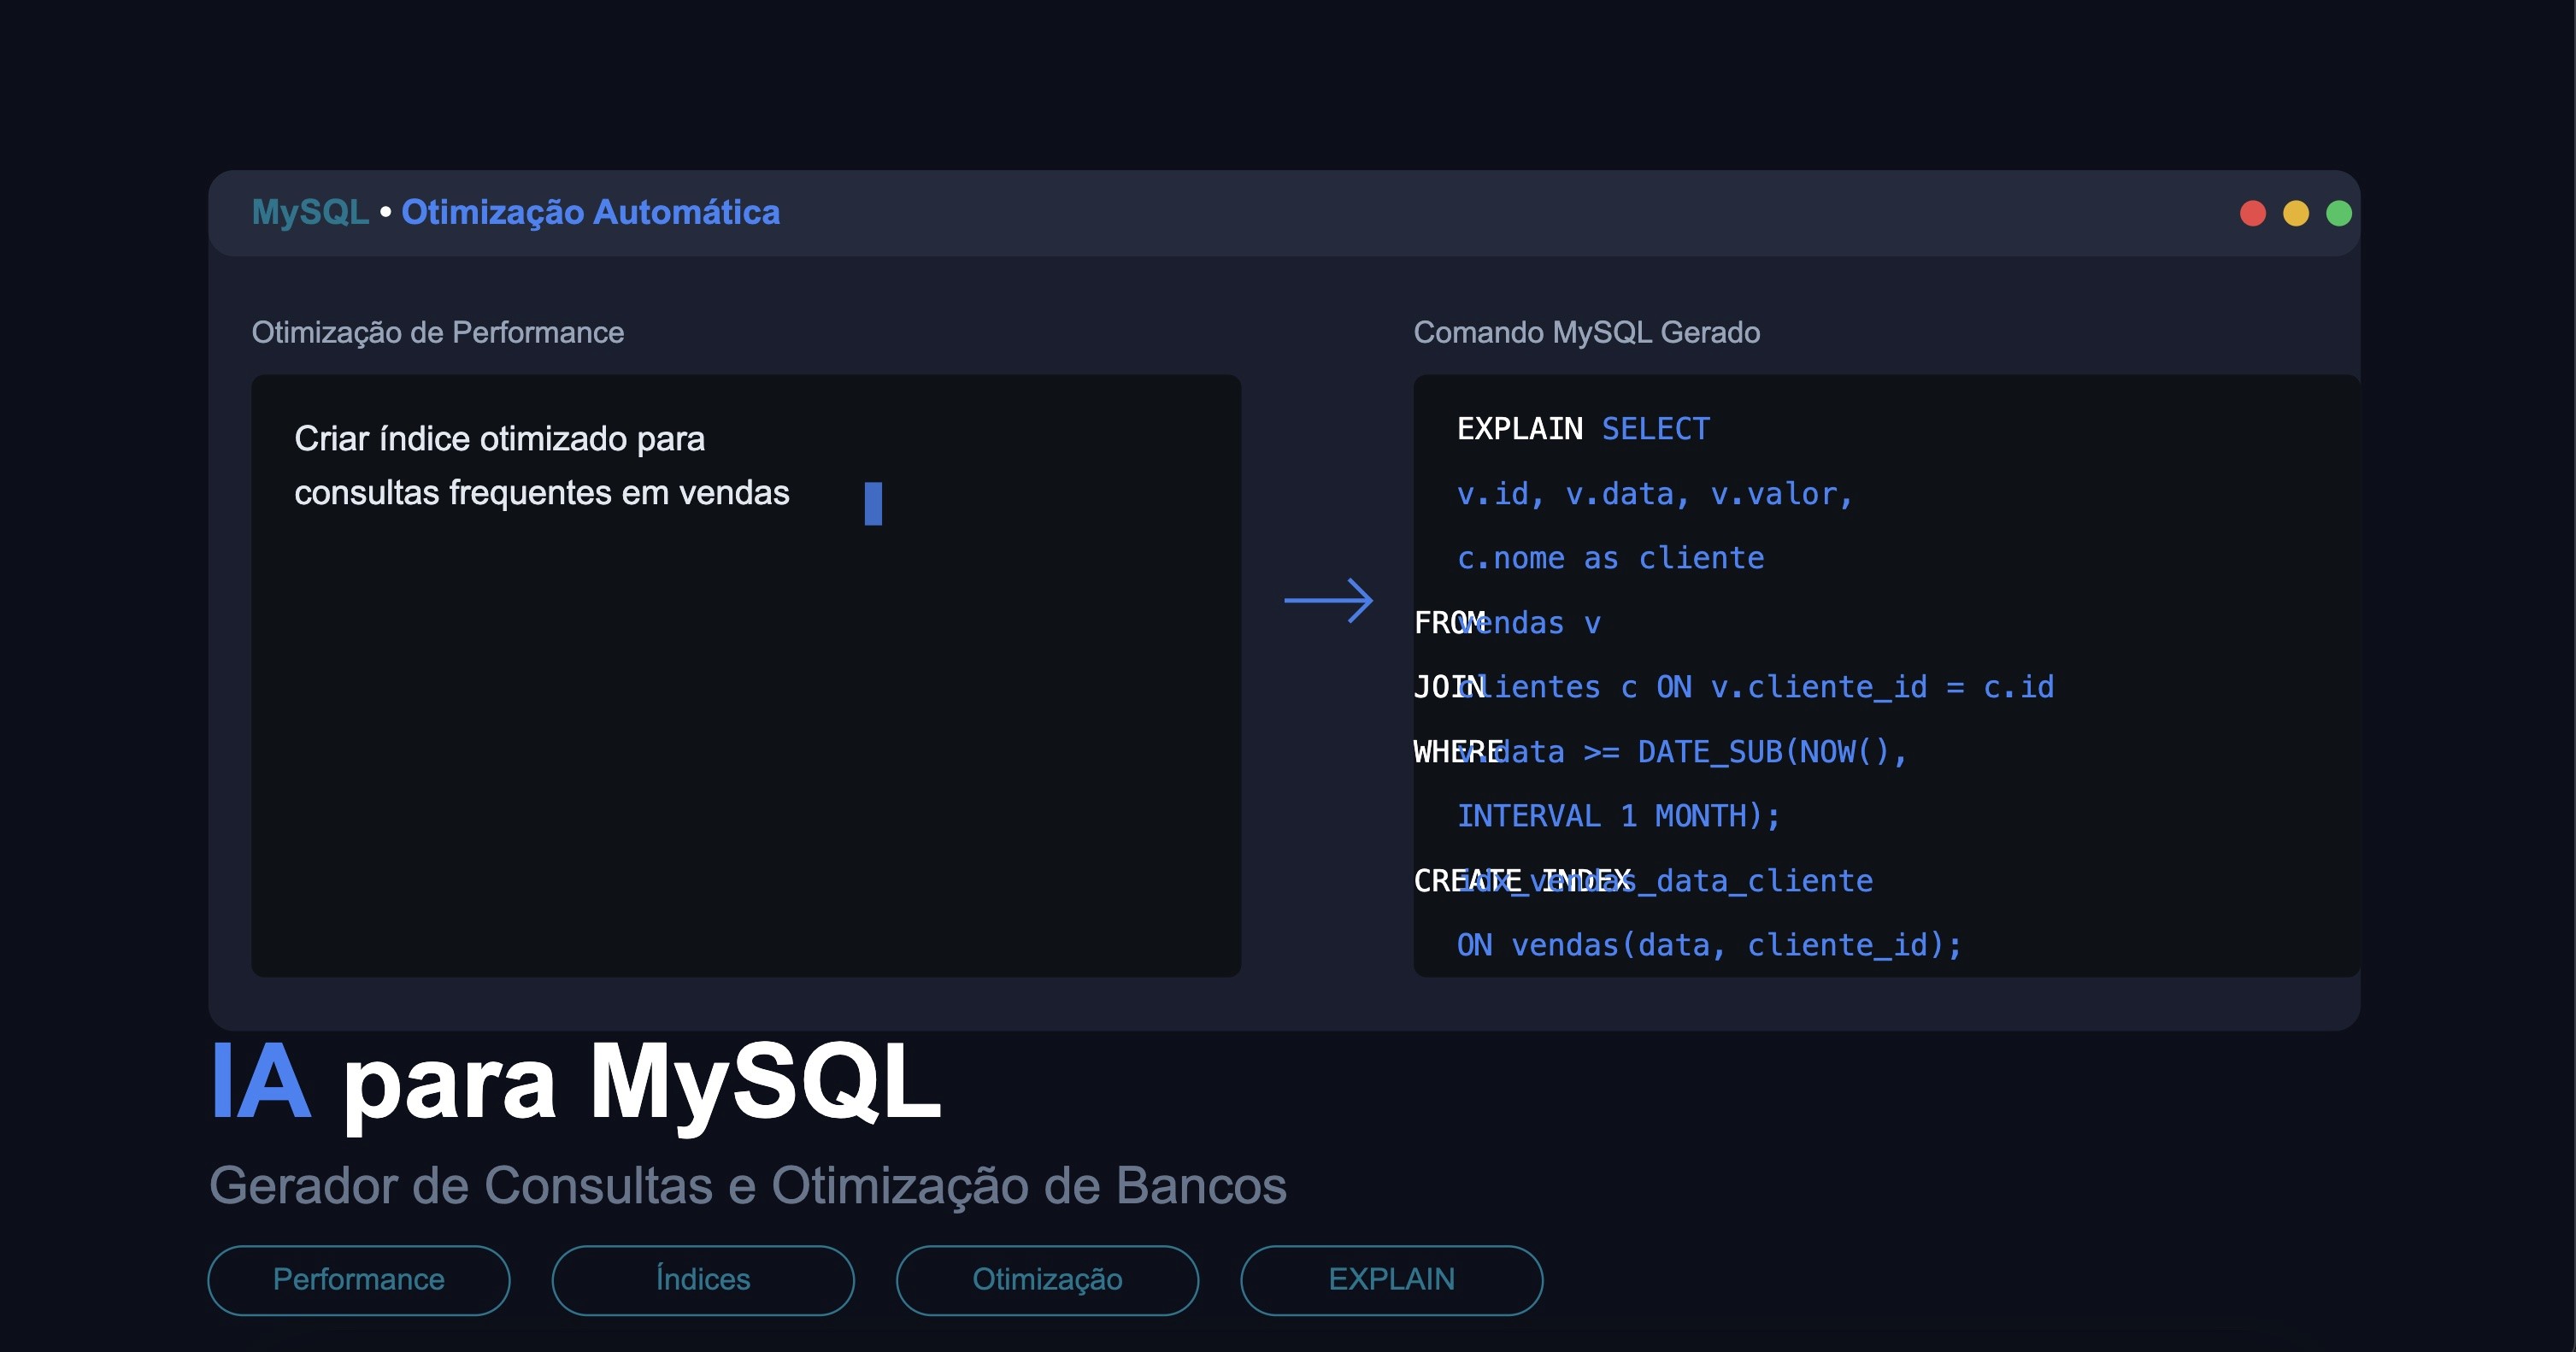Image resolution: width=2576 pixels, height=1352 pixels.
Task: Click 'Otimização de Performance' label
Action: pos(437,332)
